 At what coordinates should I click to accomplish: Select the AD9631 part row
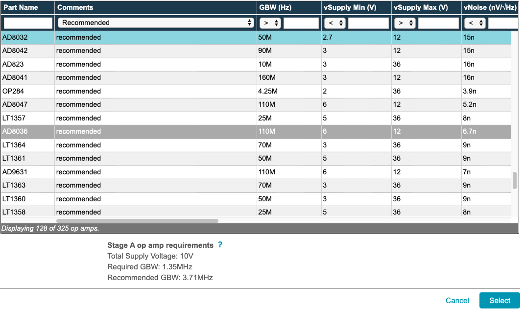(256, 172)
